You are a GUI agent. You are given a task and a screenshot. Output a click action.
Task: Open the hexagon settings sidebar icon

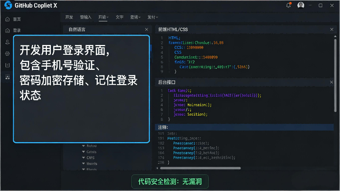(7, 53)
